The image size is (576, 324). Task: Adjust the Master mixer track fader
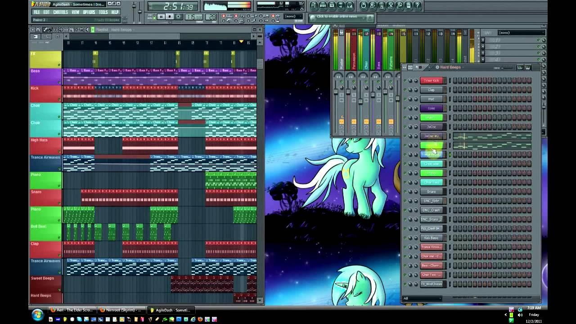click(x=336, y=92)
